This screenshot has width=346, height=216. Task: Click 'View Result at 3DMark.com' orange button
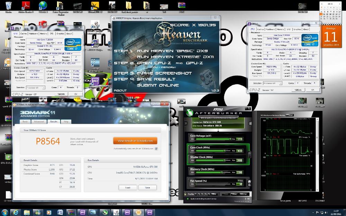pyautogui.click(x=135, y=141)
